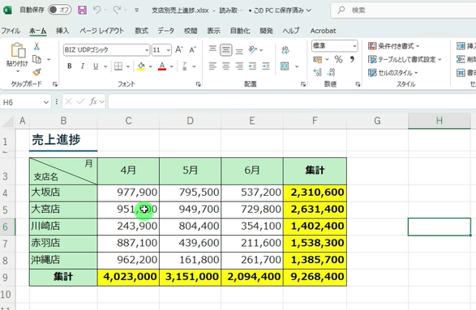Open fill color dropdown arrow

pyautogui.click(x=150, y=66)
